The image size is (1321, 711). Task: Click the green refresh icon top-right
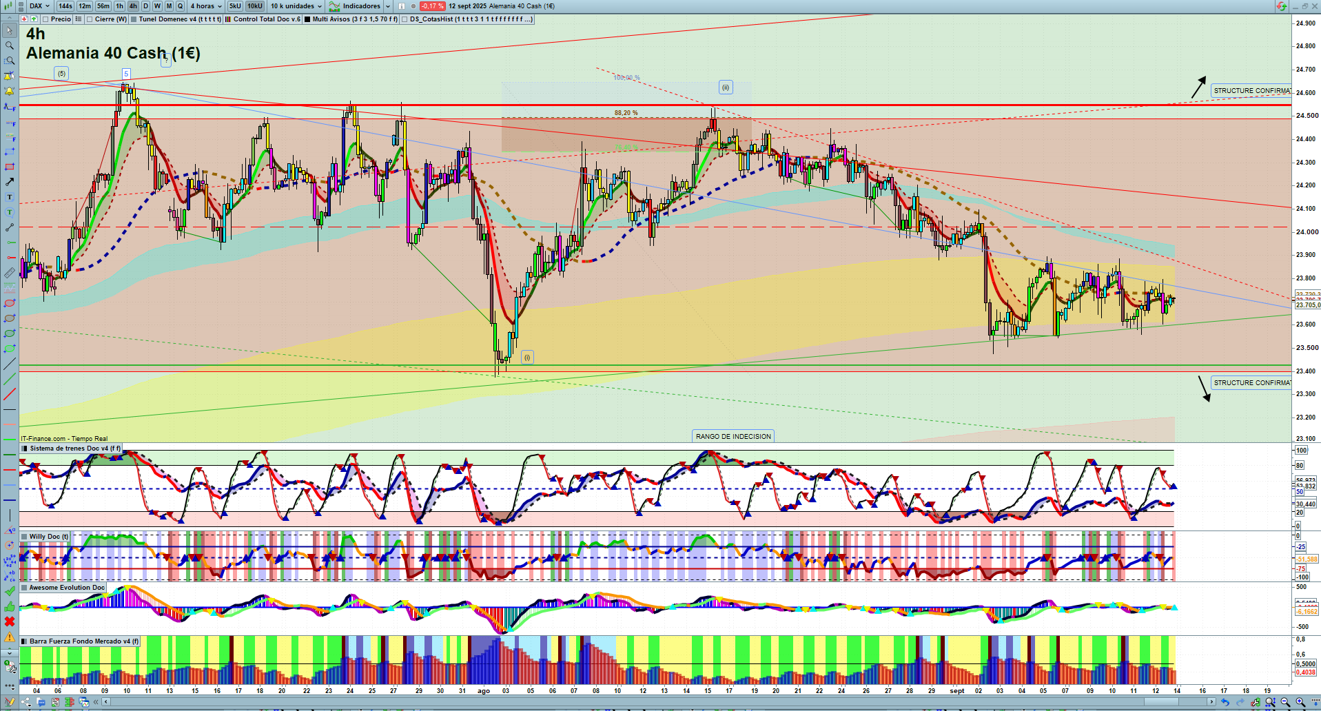(x=1281, y=6)
